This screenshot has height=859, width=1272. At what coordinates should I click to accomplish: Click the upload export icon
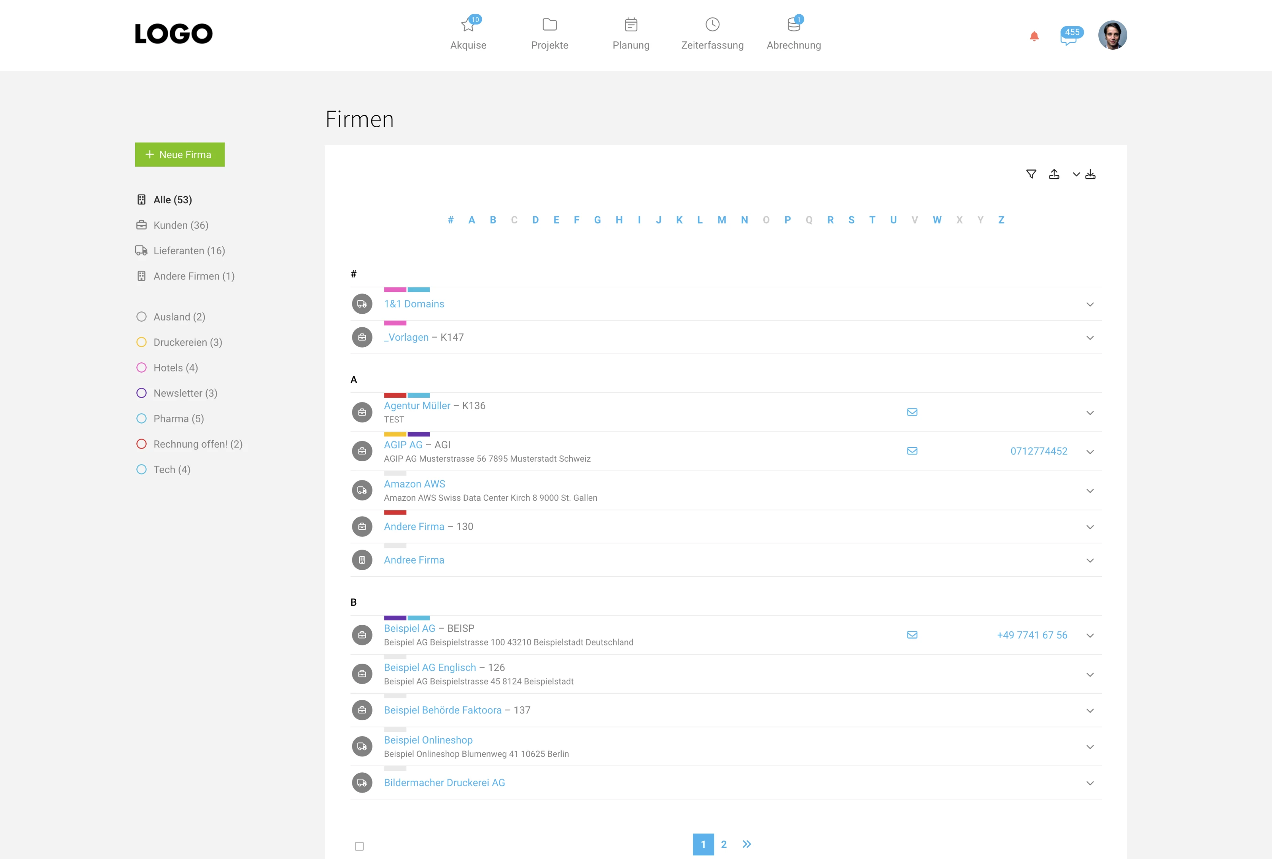coord(1054,174)
